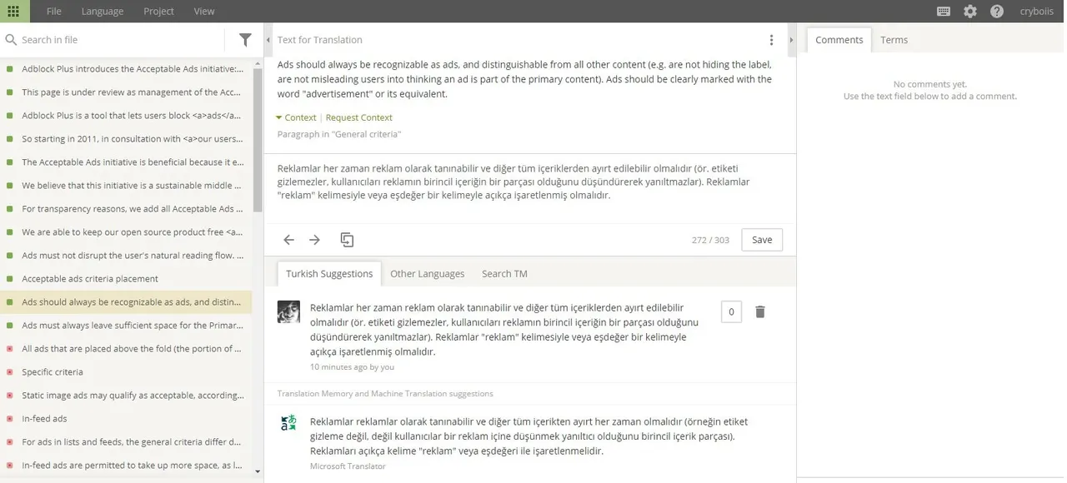Select string 'This page is under review'
The width and height of the screenshot is (1067, 483).
tap(126, 92)
